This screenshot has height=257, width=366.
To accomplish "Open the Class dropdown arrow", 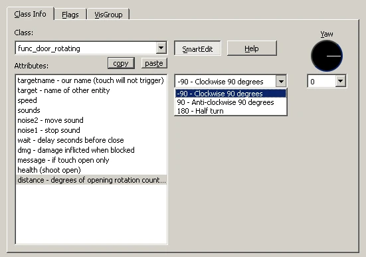I will pos(161,48).
